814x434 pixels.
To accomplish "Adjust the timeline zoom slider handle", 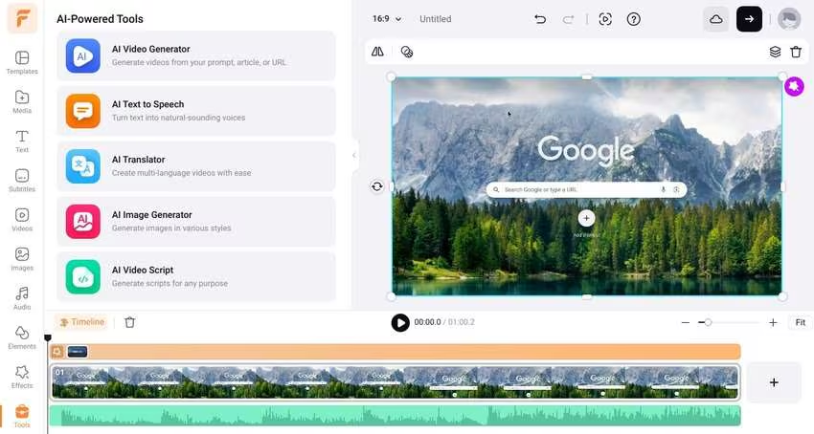I will [708, 322].
